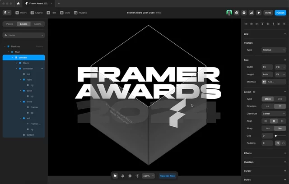Set Align to left
The width and height of the screenshot is (289, 184).
pyautogui.click(x=266, y=121)
